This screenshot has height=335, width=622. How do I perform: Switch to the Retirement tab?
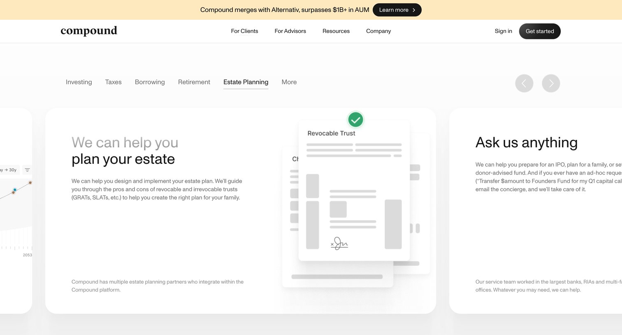194,82
